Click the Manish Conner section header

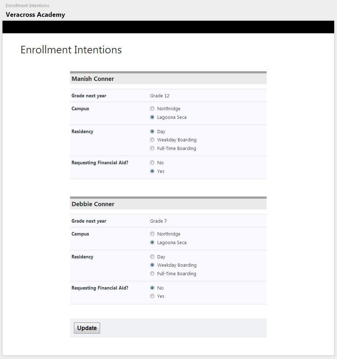point(93,79)
